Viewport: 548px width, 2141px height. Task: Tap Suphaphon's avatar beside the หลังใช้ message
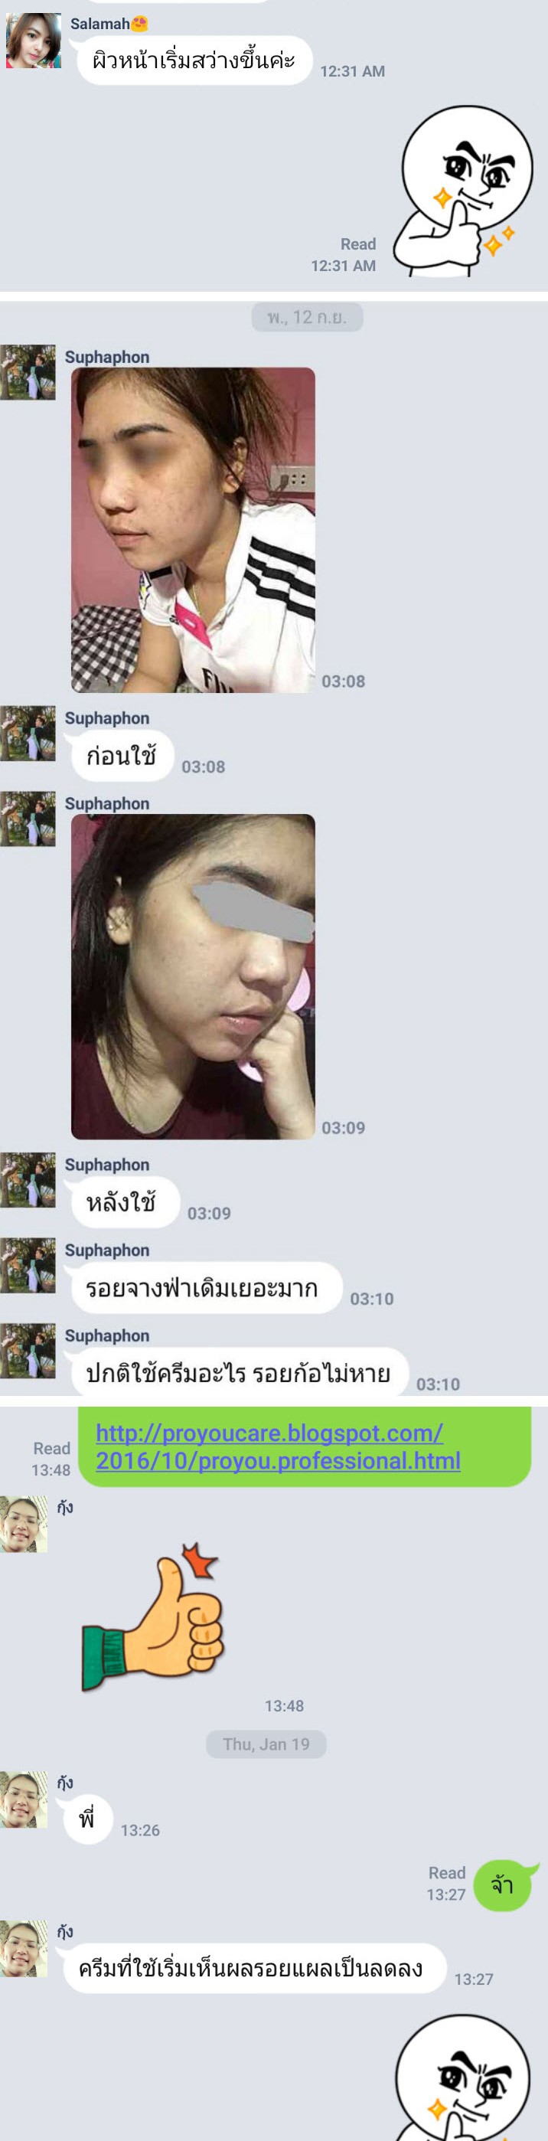click(28, 1179)
